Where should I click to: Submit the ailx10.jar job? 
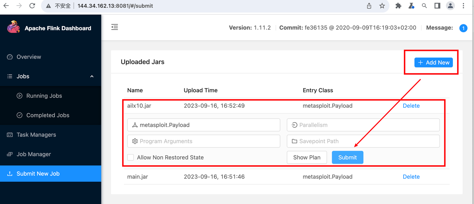[348, 157]
